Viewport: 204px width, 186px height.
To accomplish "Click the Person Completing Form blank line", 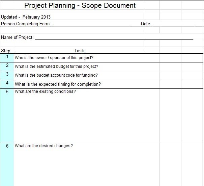I will tap(91, 24).
